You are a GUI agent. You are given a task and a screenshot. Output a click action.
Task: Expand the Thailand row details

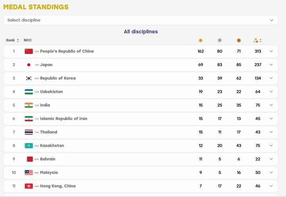point(271,132)
